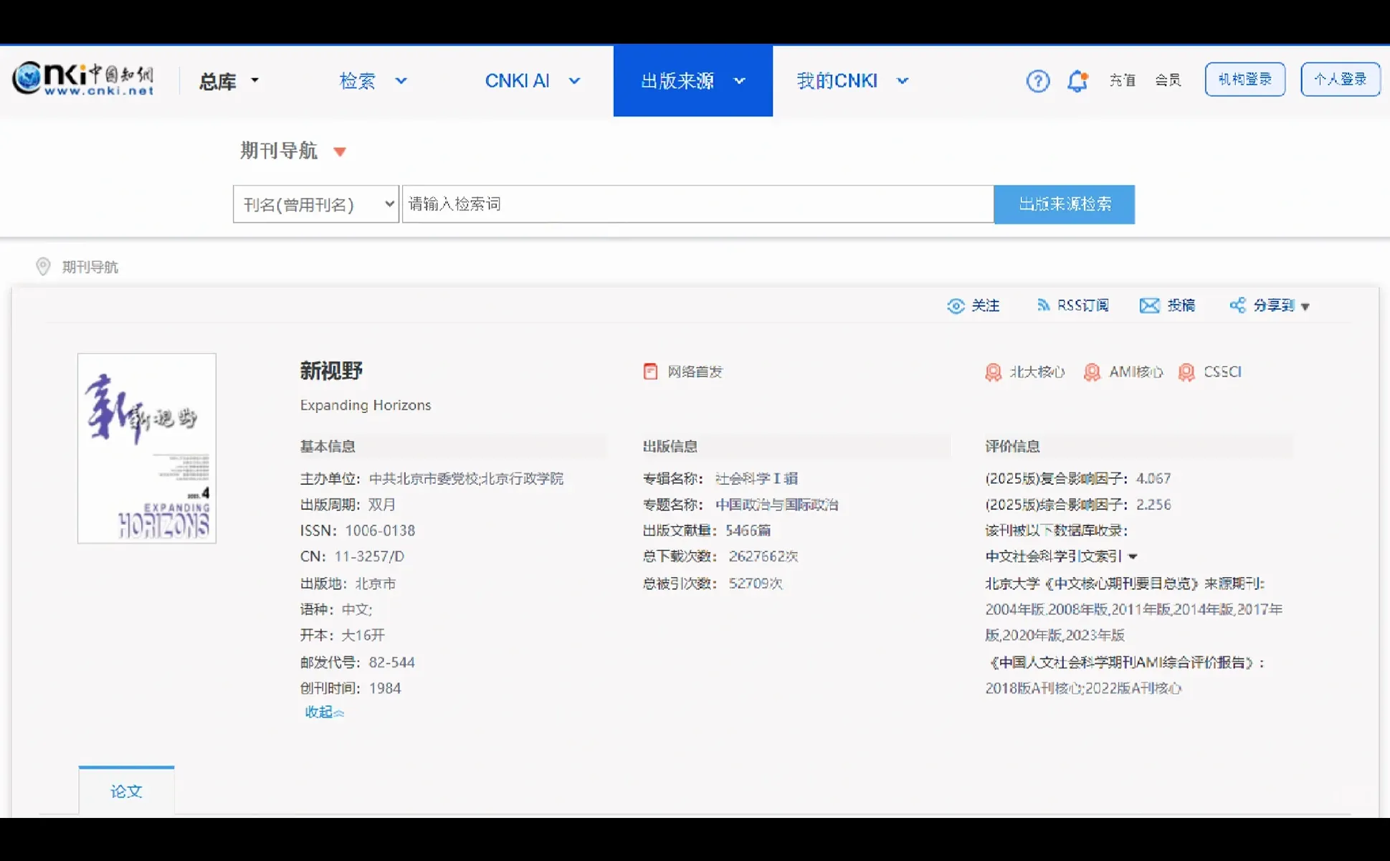Viewport: 1390px width, 861px height.
Task: Open the 出版来源 menu
Action: (x=692, y=81)
